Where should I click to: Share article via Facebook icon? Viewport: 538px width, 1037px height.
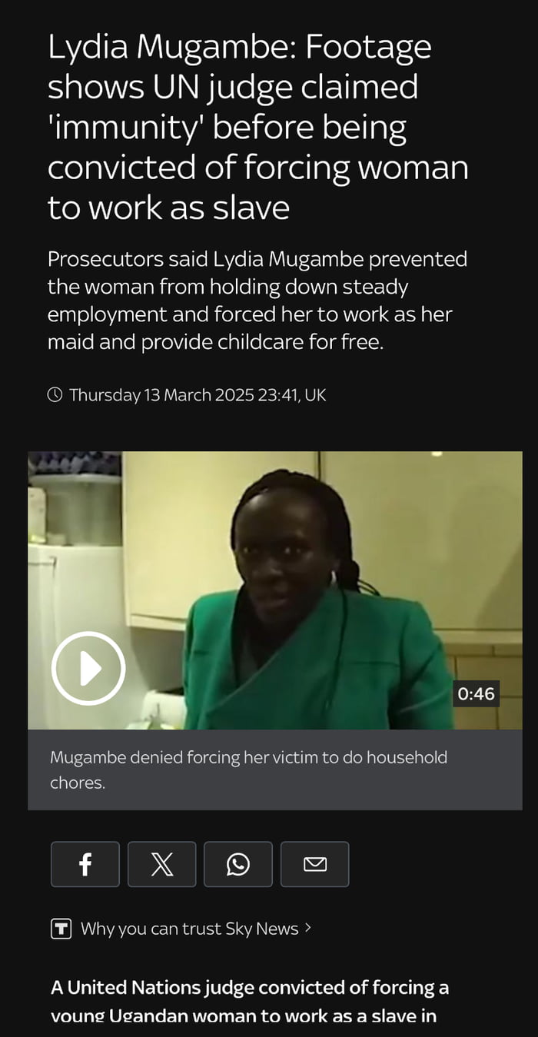(x=85, y=864)
